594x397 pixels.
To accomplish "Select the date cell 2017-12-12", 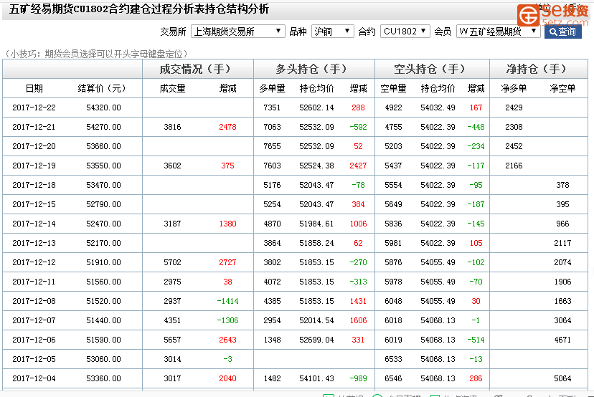I will point(34,262).
